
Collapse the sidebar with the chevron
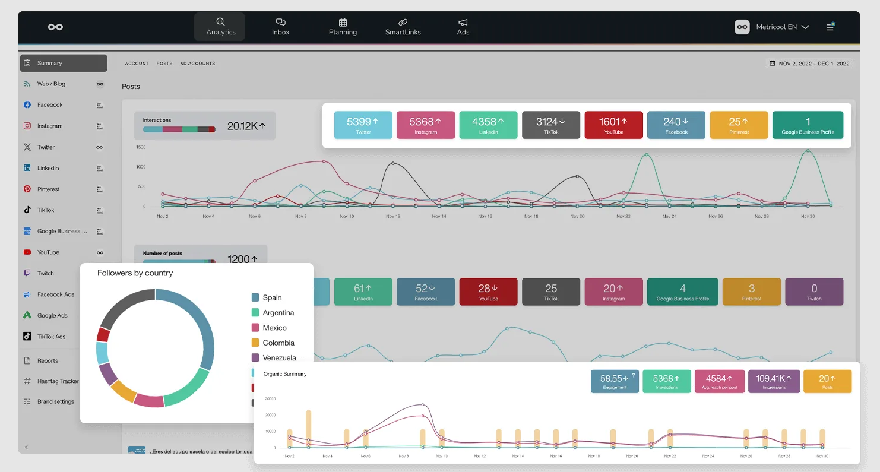(x=26, y=447)
